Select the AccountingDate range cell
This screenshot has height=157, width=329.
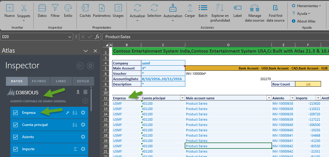pyautogui.click(x=163, y=79)
